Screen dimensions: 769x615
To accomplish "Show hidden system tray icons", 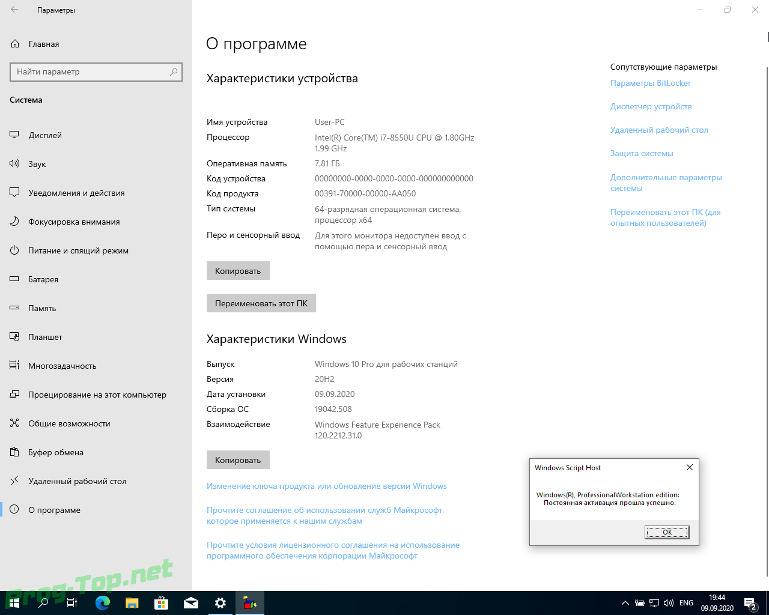I will (625, 603).
